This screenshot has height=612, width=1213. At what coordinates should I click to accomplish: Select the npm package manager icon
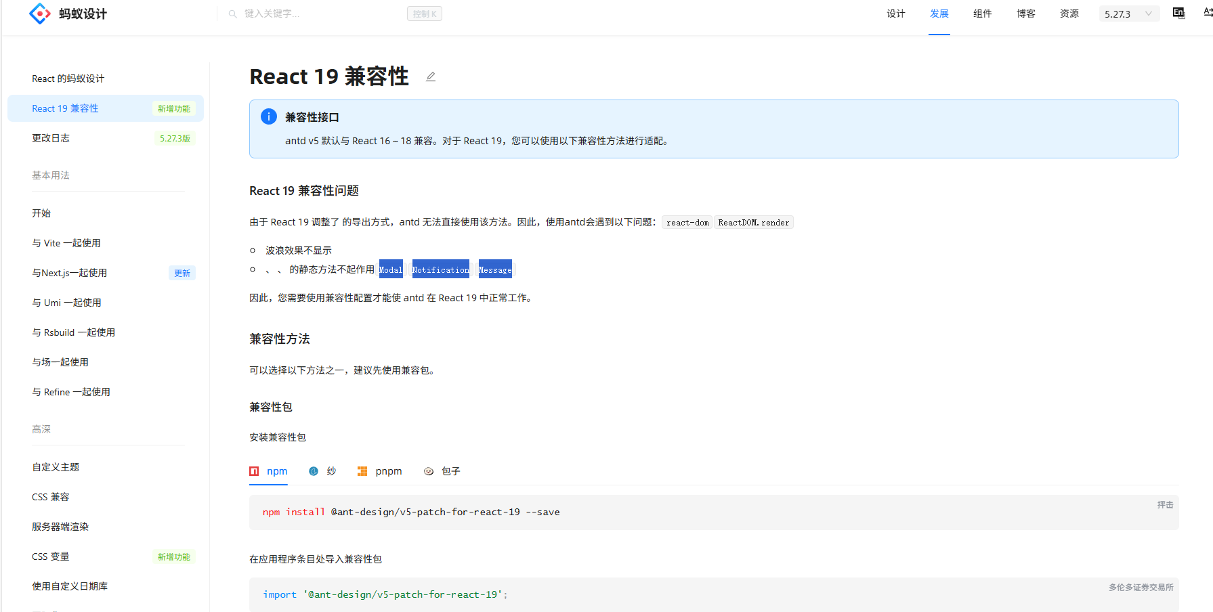[254, 471]
